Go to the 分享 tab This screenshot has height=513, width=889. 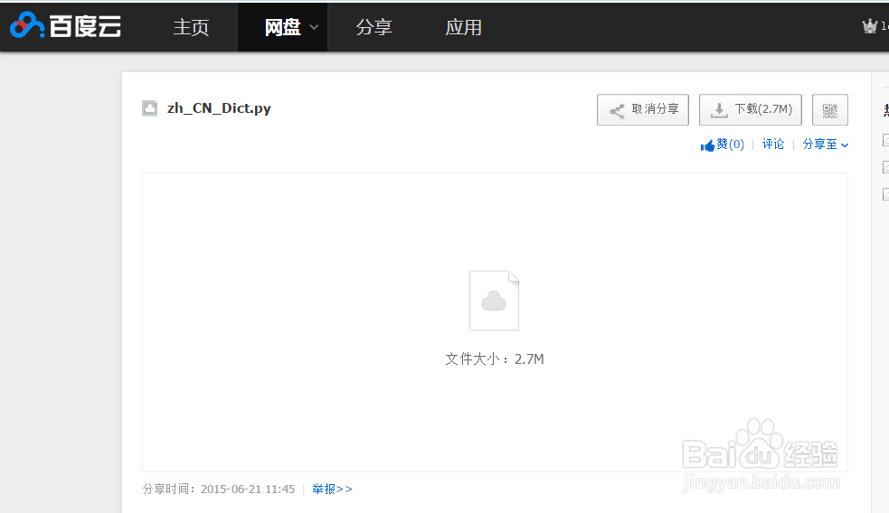[374, 27]
